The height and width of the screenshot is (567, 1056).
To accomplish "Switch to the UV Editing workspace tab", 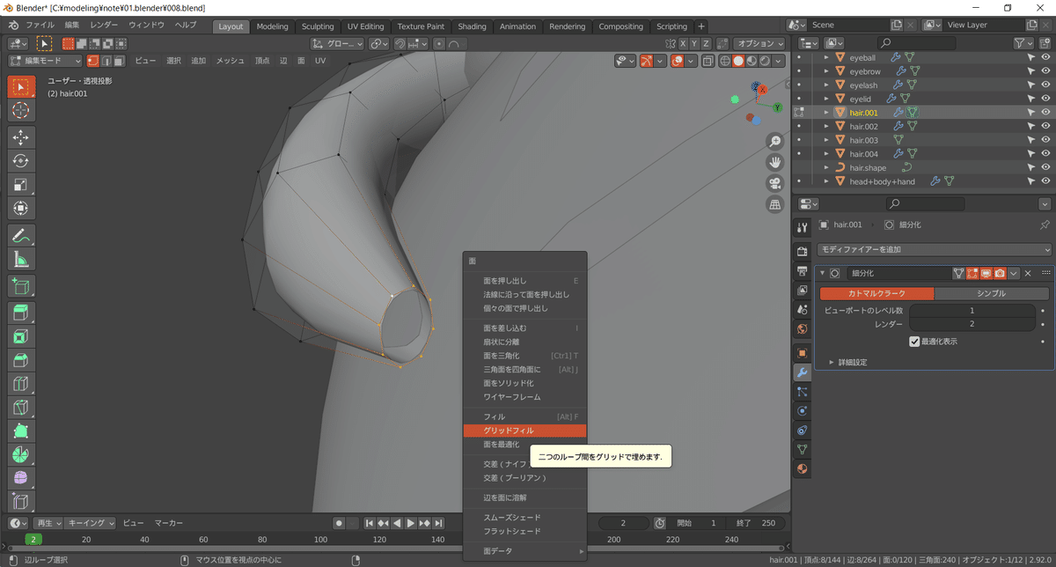I will (365, 26).
